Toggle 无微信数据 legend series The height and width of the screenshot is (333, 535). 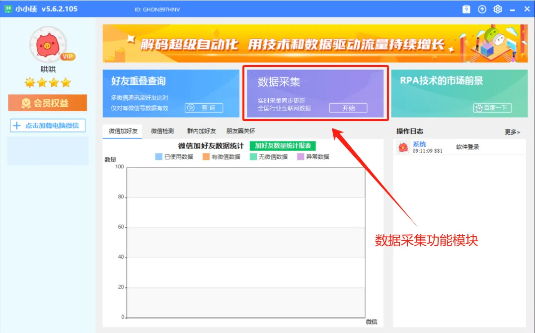(x=268, y=157)
